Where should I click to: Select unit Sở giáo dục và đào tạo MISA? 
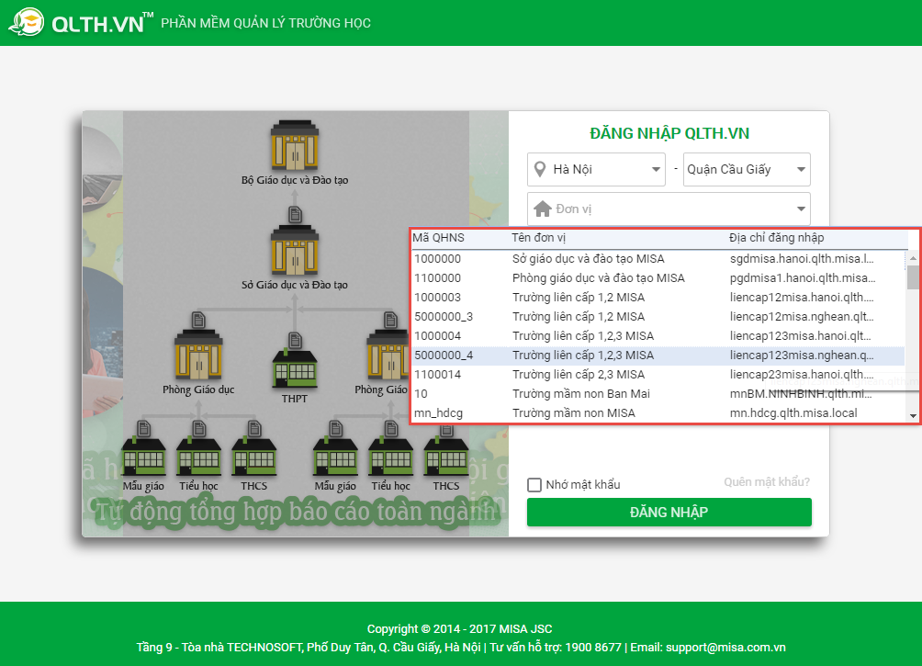coord(658,259)
